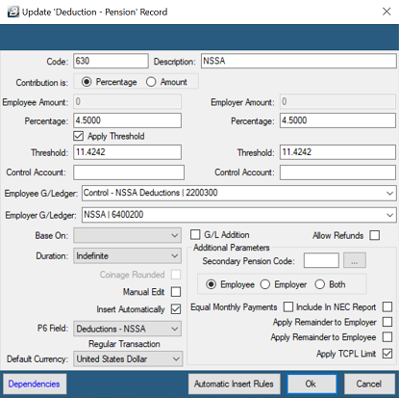Screen dimensions: 399x398
Task: Tick the Allow Refunds checkbox
Action: pos(374,235)
